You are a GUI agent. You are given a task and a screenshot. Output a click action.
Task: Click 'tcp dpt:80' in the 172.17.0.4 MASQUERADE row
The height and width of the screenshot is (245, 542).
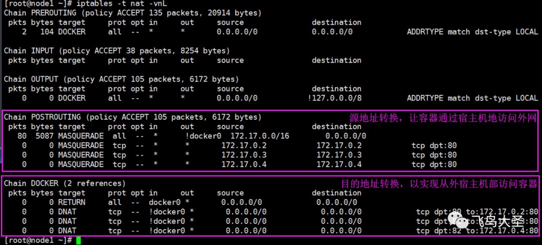[x=434, y=164]
